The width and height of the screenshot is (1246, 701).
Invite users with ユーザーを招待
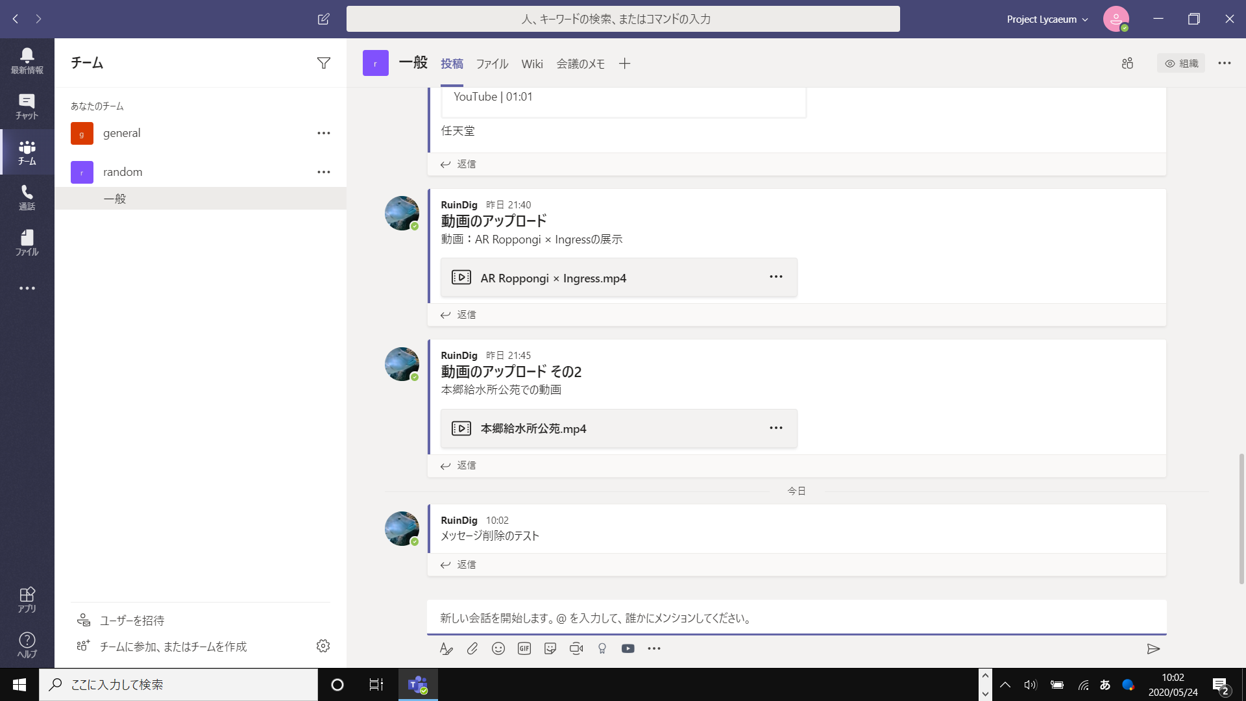pos(129,621)
